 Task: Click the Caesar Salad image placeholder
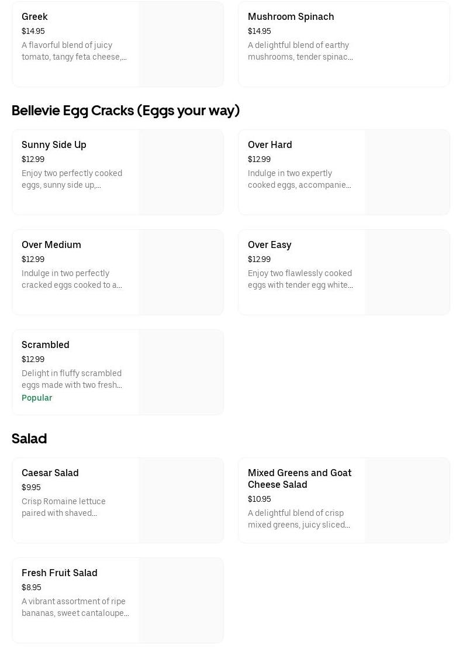click(181, 501)
